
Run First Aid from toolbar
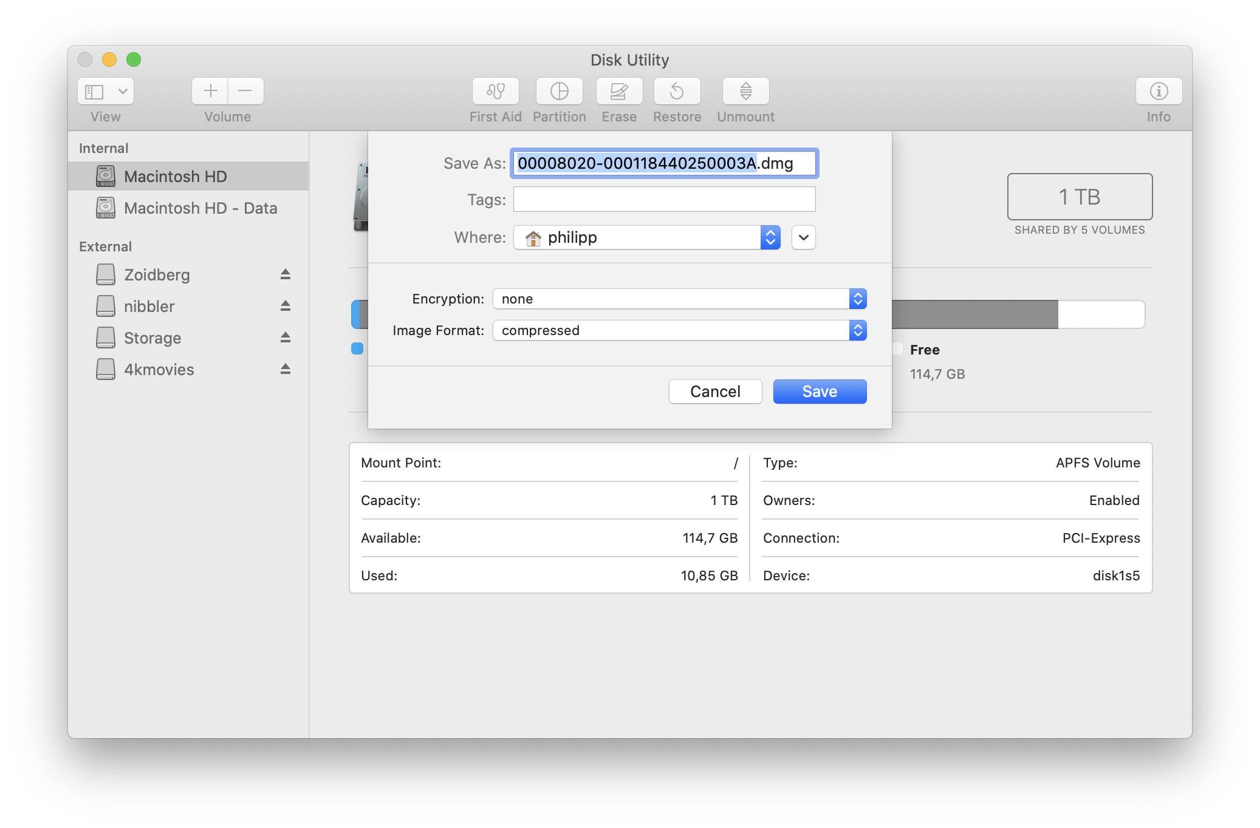[x=496, y=91]
